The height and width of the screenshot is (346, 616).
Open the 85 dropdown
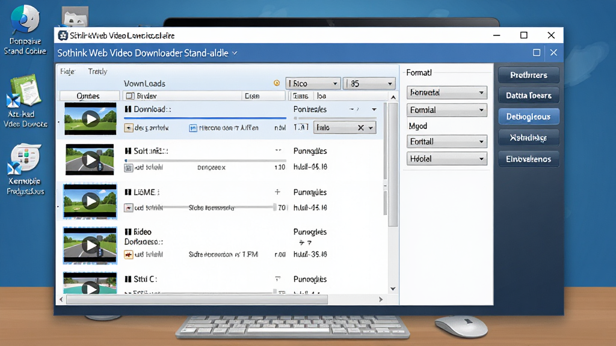pos(369,83)
